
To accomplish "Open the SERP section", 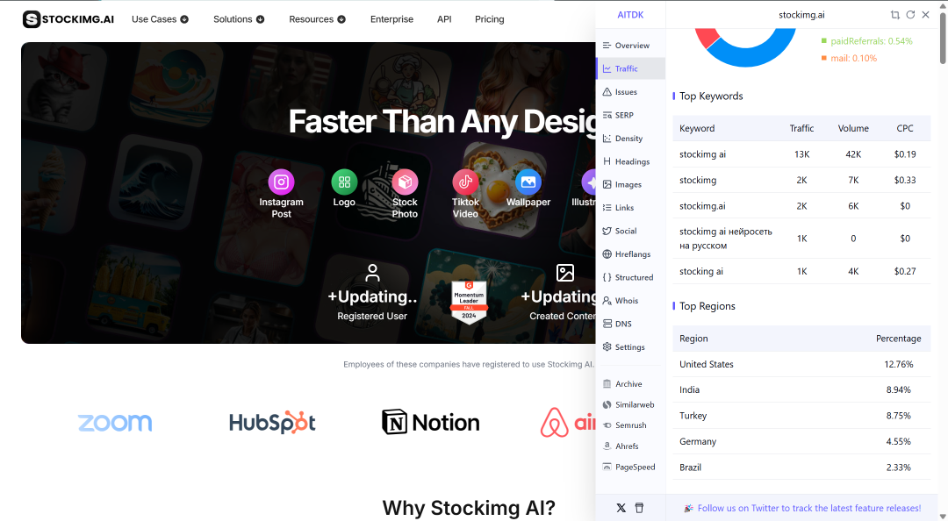I will click(x=630, y=115).
